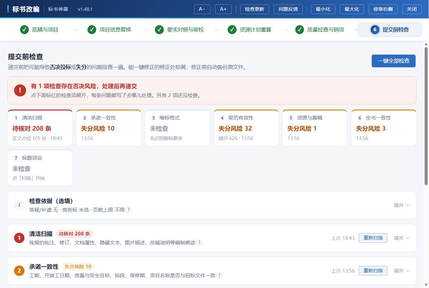
Task: Open the 暗标格式 summary card
Action: coord(177,128)
